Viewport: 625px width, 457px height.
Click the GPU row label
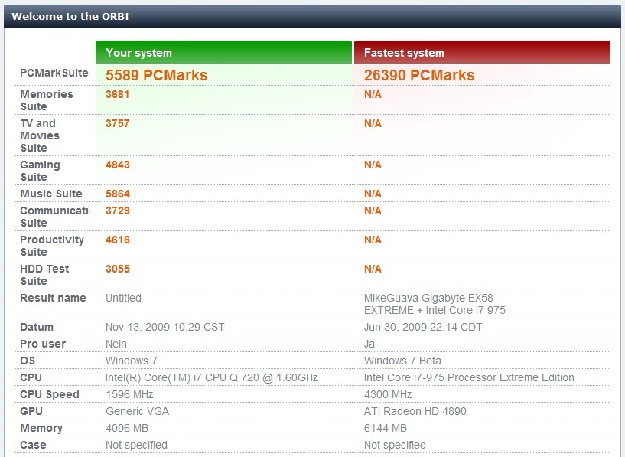pyautogui.click(x=31, y=411)
